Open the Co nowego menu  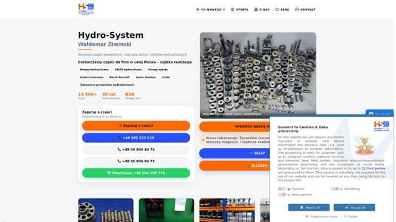tap(210, 10)
